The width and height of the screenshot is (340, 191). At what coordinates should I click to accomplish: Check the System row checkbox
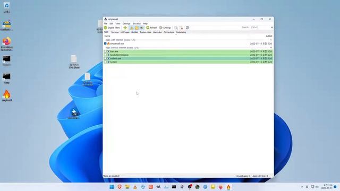coord(105,62)
